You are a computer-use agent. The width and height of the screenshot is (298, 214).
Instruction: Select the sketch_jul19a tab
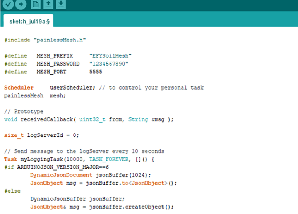(x=29, y=21)
